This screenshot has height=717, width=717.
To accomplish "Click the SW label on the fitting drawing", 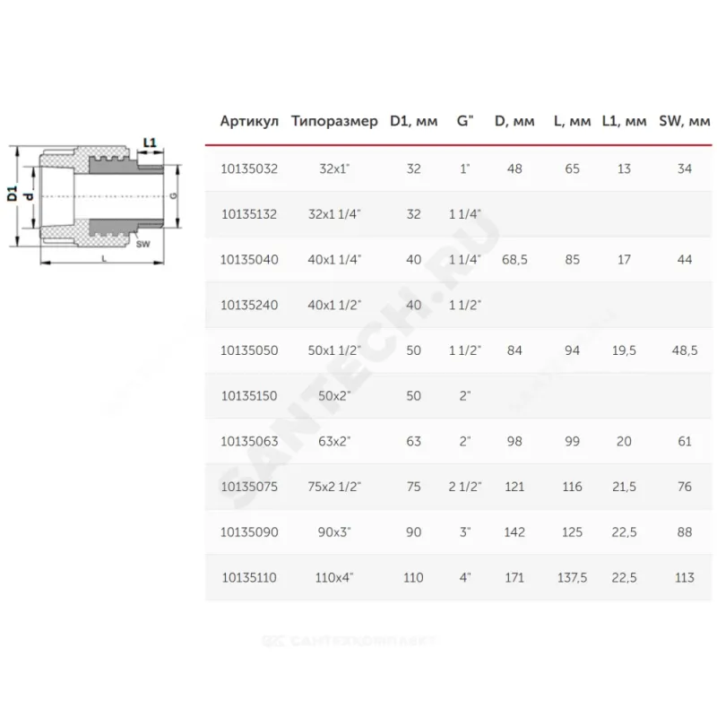I will point(144,244).
